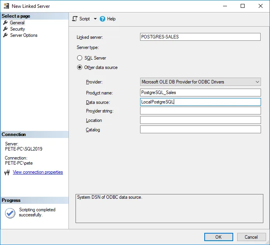Click the 'Connection:' label above PETE-PC\pete
This screenshot has width=270, height=245.
16,158
